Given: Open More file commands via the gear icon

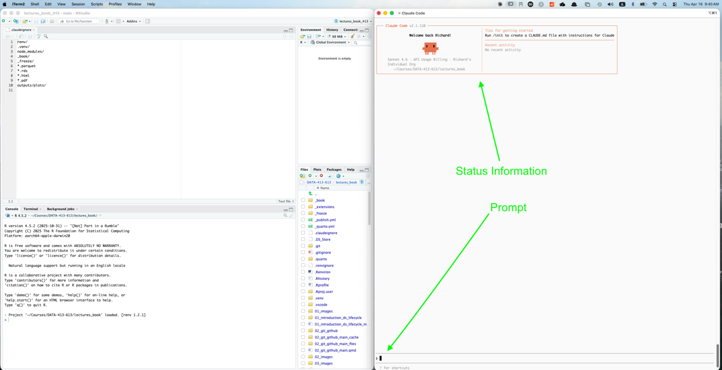Looking at the screenshot, I should [338, 175].
